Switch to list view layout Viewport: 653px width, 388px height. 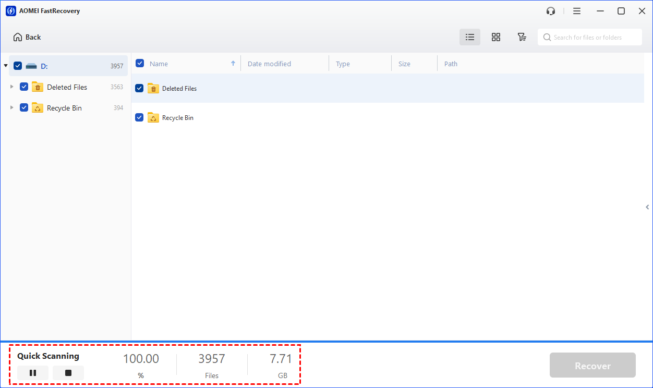(x=469, y=37)
